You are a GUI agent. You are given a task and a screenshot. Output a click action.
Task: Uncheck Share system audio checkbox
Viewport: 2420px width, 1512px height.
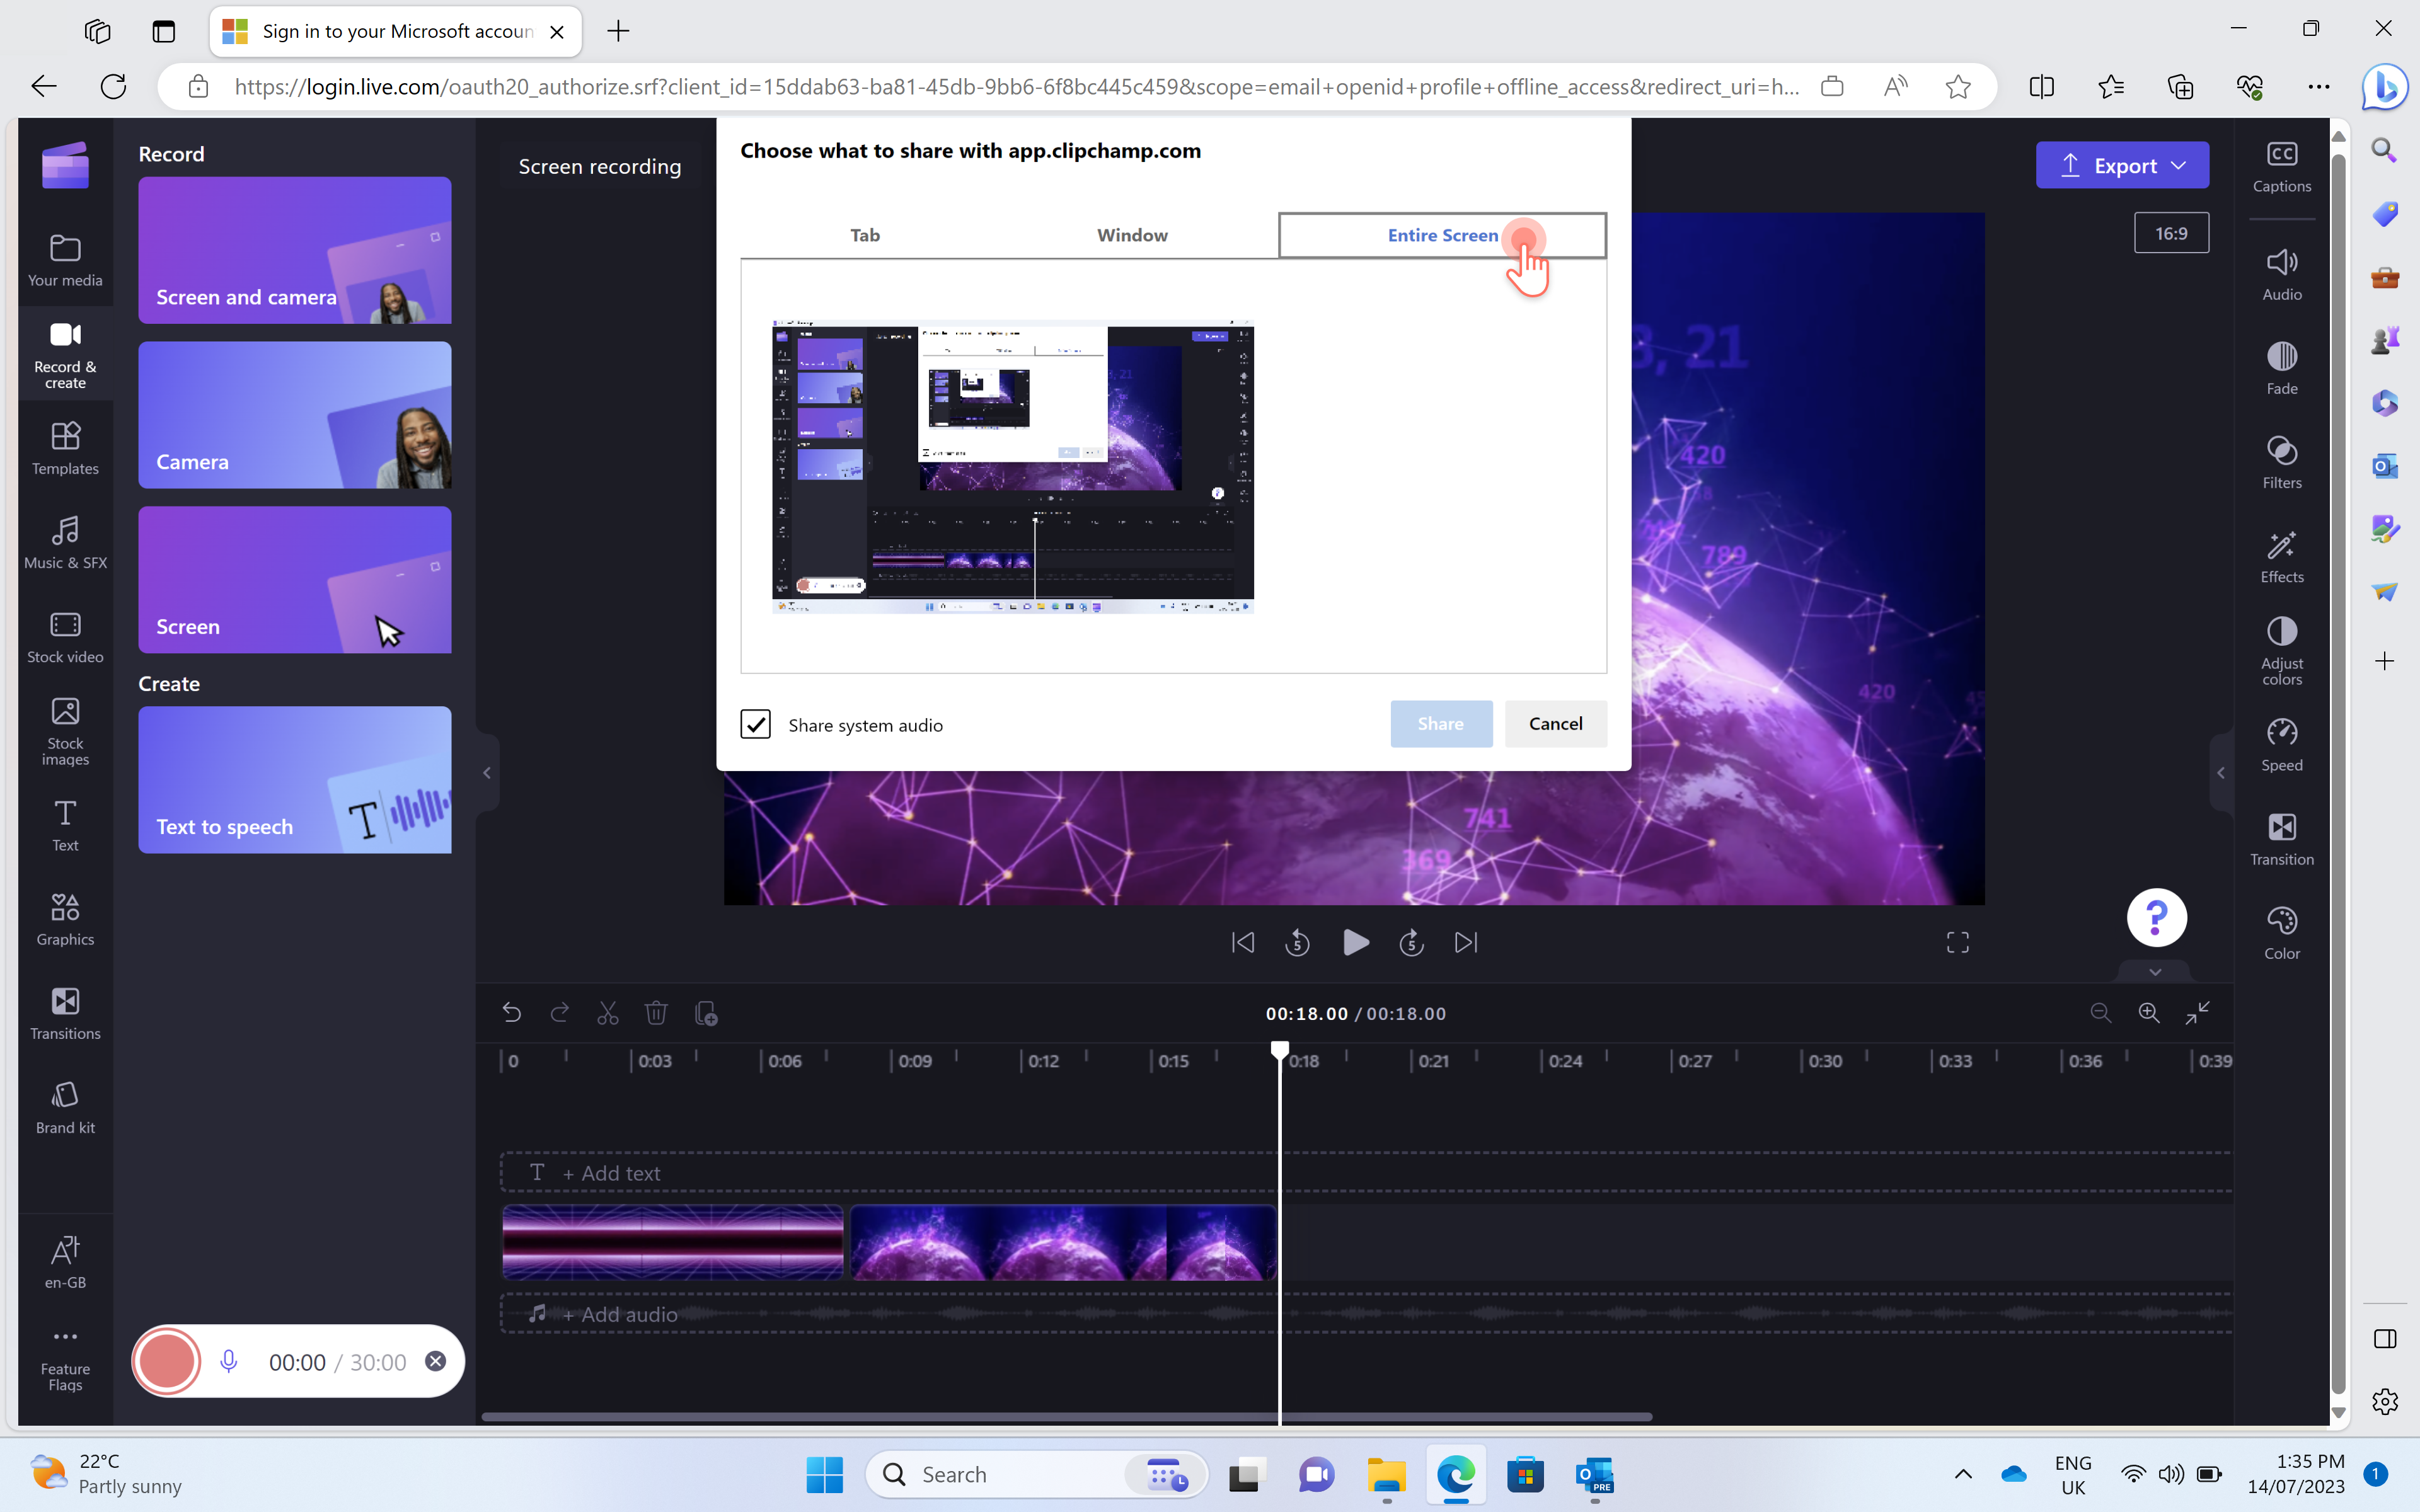(x=755, y=724)
